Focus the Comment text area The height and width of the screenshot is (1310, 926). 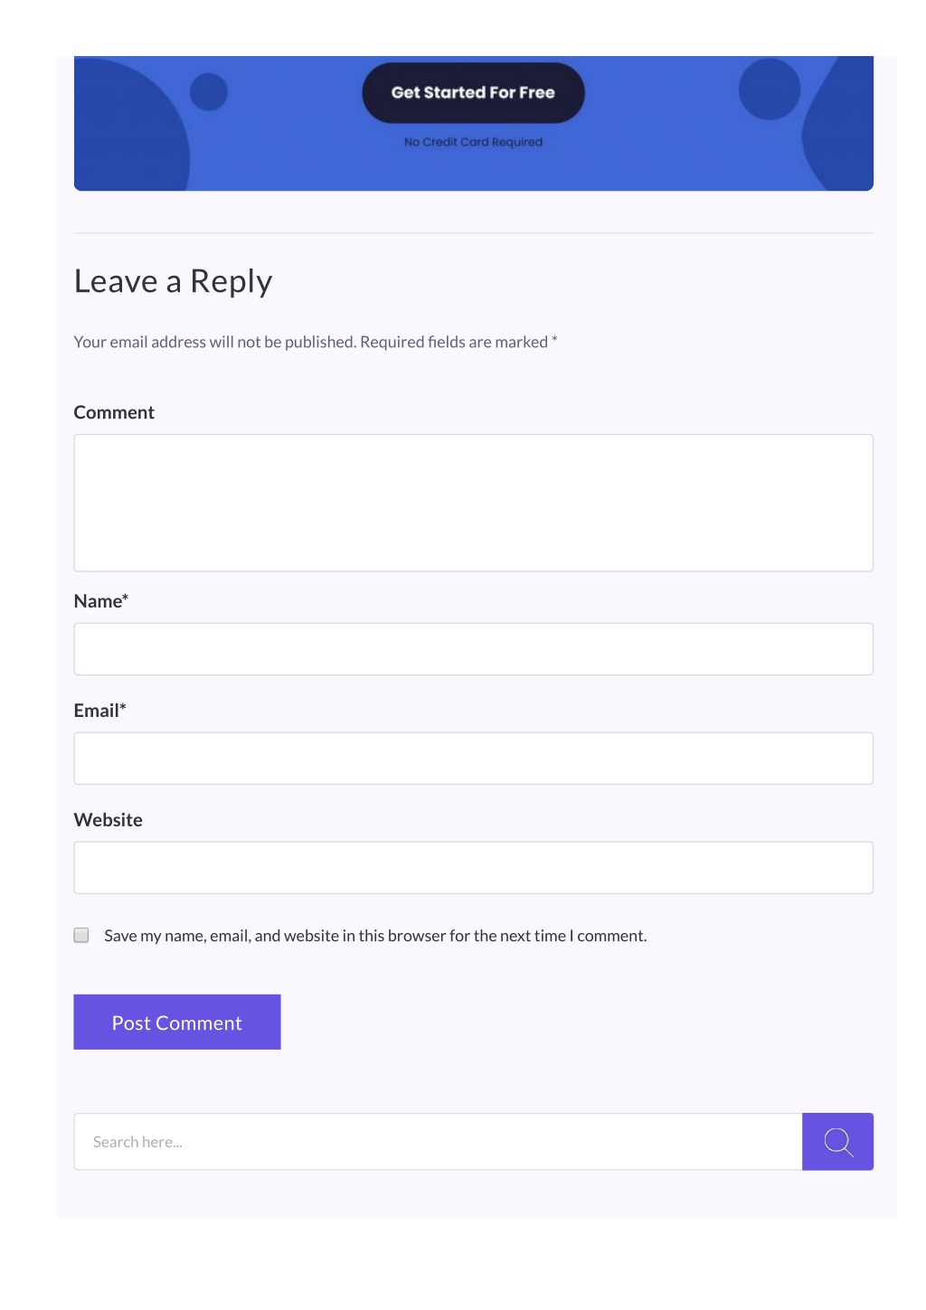point(473,503)
